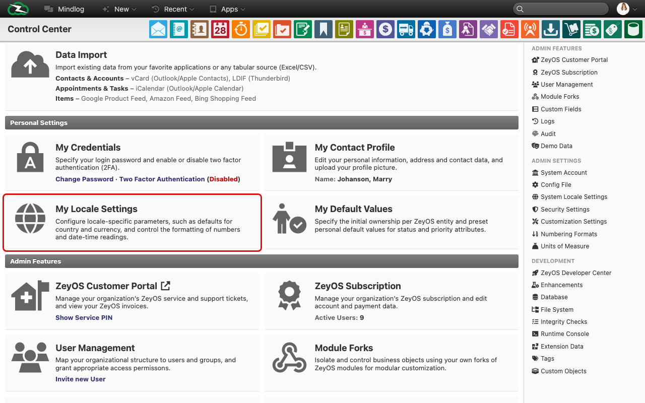Open Module Forks in sidebar
Viewport: 645px width, 403px height.
tap(555, 97)
